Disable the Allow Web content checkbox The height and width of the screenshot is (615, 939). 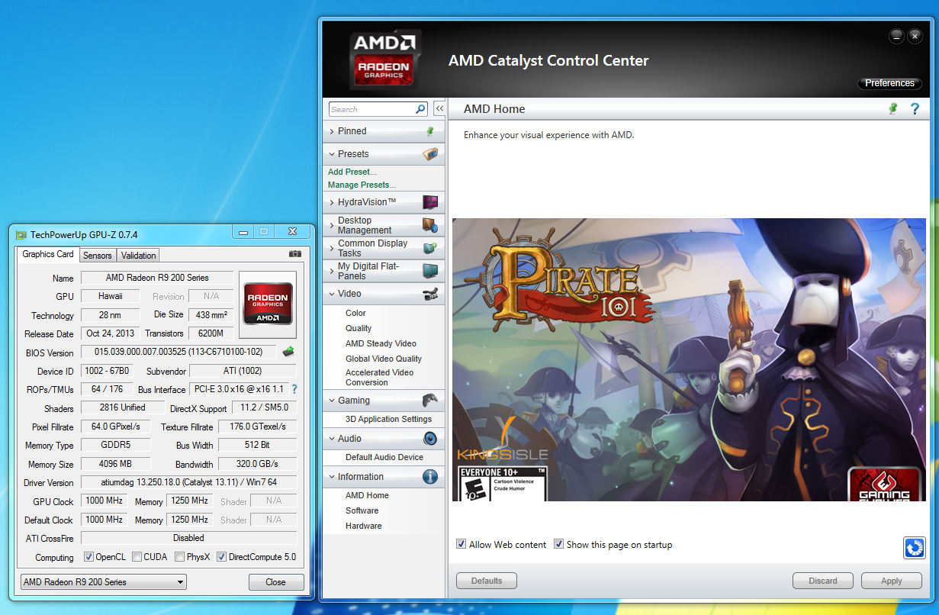(x=461, y=543)
